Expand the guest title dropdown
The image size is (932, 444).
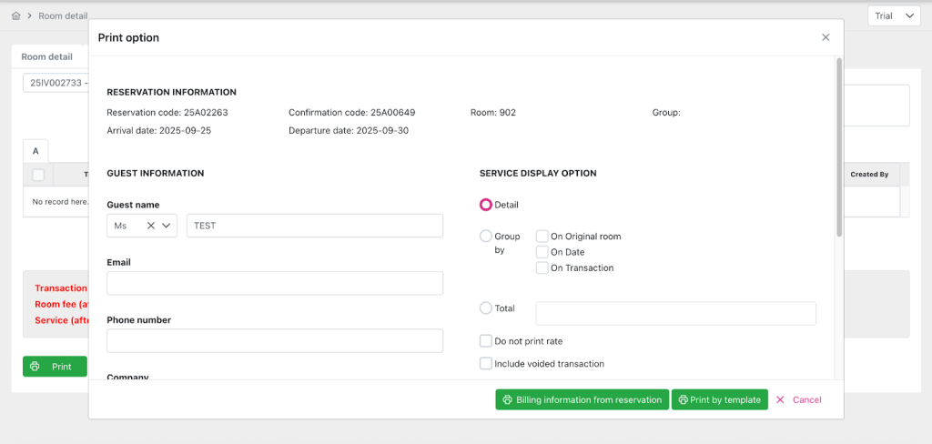coord(167,226)
